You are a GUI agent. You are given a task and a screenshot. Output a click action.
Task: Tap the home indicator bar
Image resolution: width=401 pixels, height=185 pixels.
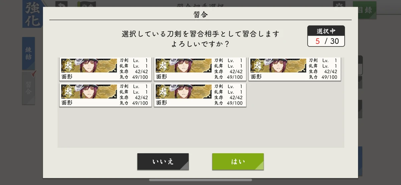200,180
